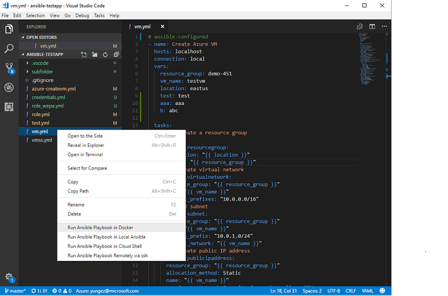
Task: Click Azure account in status bar
Action: [x=107, y=291]
